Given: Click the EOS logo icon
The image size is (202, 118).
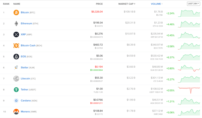Looking at the screenshot, I should [x=16, y=57].
